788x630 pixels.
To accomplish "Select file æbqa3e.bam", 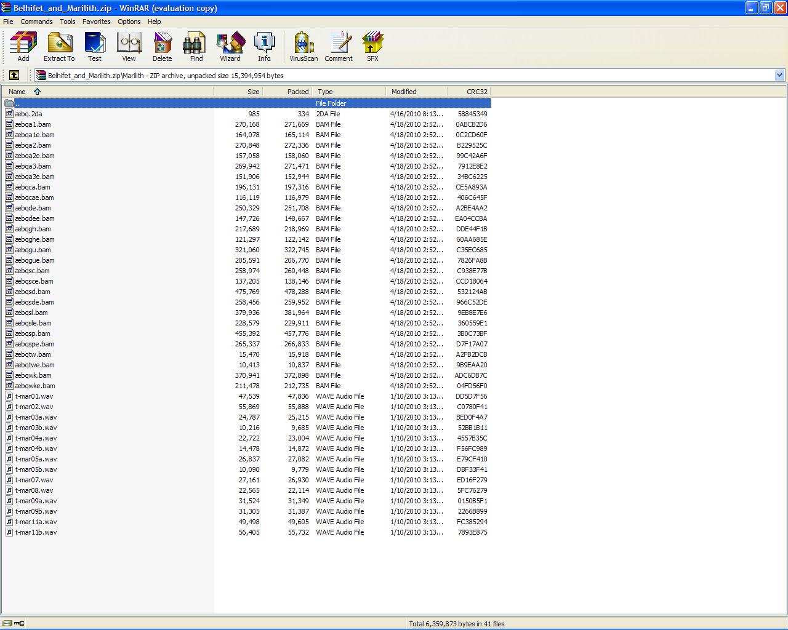I will 35,177.
